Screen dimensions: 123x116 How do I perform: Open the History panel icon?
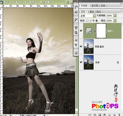tap(76, 7)
